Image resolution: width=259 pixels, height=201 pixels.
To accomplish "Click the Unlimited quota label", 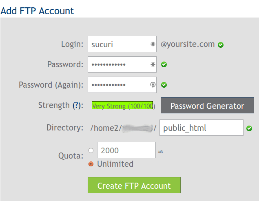I will [115, 164].
